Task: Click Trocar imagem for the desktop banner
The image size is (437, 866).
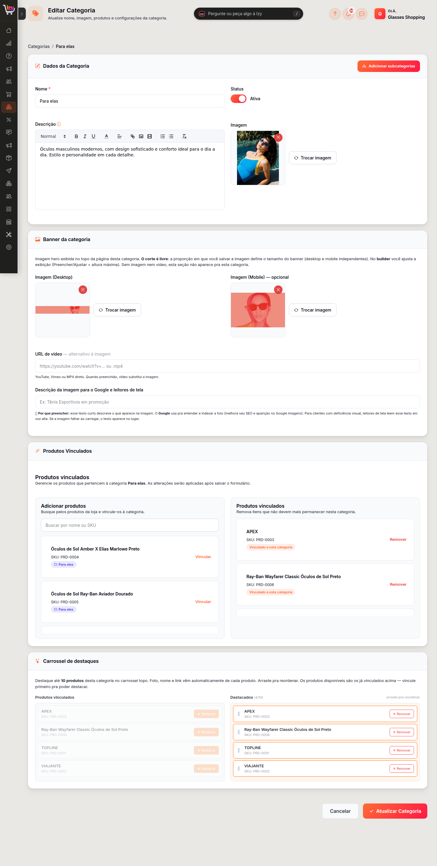Action: pyautogui.click(x=117, y=310)
